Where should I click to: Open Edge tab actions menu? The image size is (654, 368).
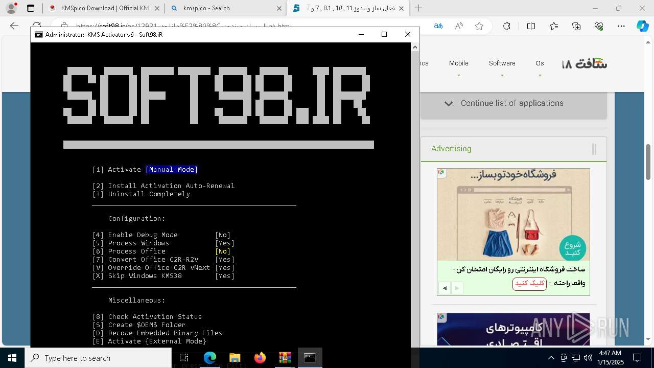pos(31,8)
